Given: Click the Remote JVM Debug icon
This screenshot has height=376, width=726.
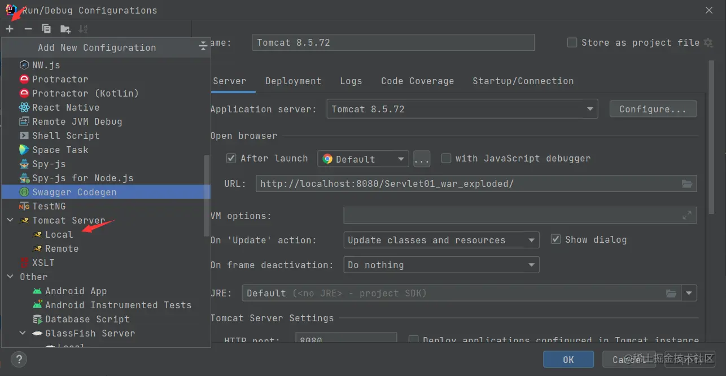Looking at the screenshot, I should click(24, 121).
